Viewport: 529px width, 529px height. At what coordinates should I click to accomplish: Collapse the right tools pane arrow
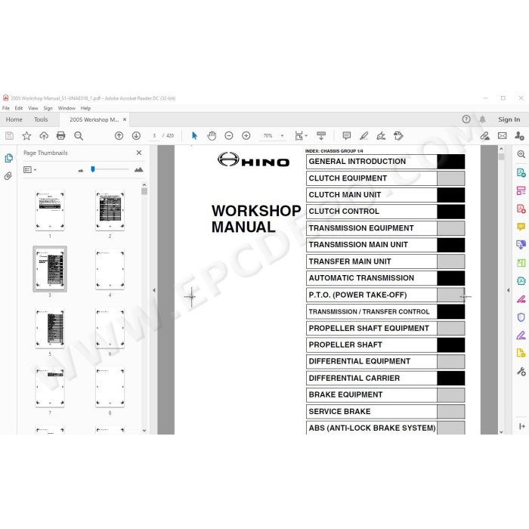click(509, 289)
